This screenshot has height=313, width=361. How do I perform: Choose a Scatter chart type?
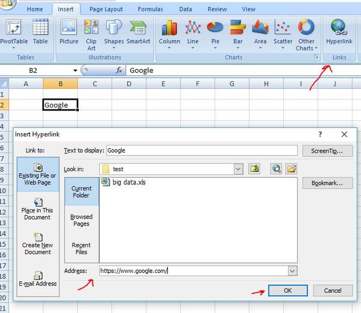click(x=283, y=34)
